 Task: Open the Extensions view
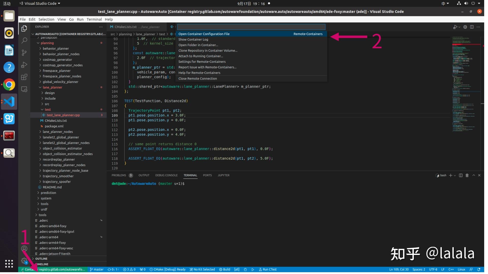[x=24, y=77]
